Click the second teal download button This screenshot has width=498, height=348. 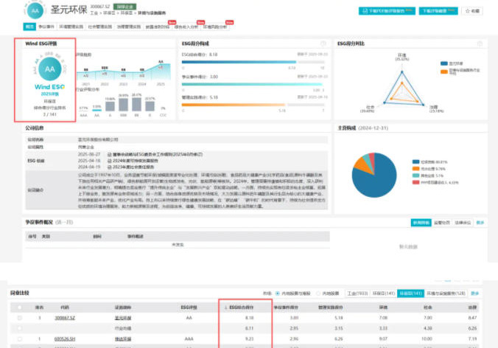[438, 11]
